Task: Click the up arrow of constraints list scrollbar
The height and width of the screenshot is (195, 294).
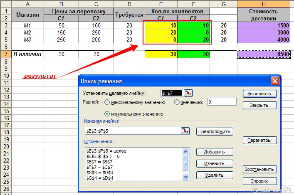Action: [x=185, y=151]
